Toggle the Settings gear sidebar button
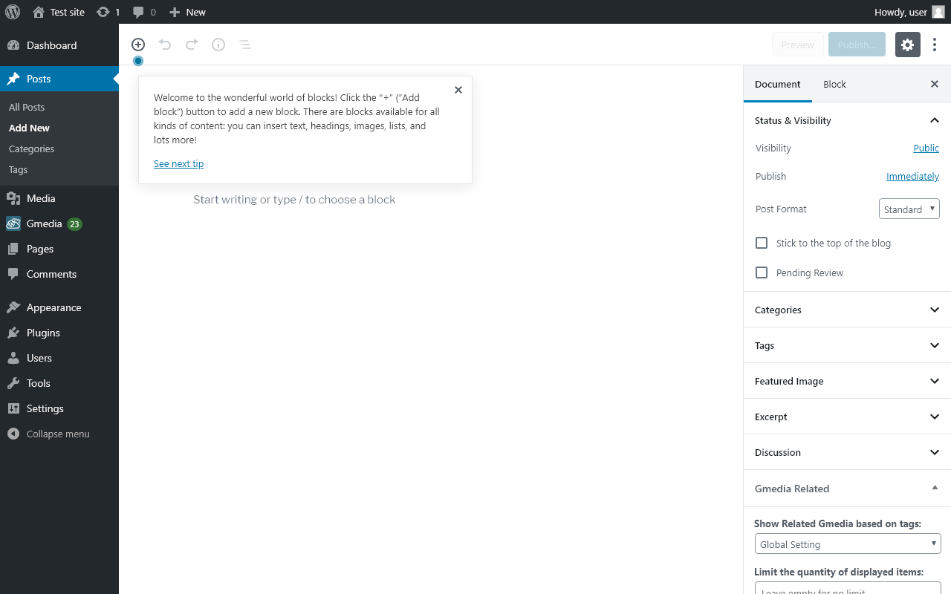 pos(908,45)
